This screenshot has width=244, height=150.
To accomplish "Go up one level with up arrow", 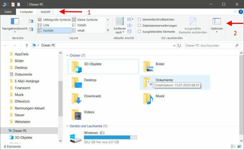I will tap(27, 45).
